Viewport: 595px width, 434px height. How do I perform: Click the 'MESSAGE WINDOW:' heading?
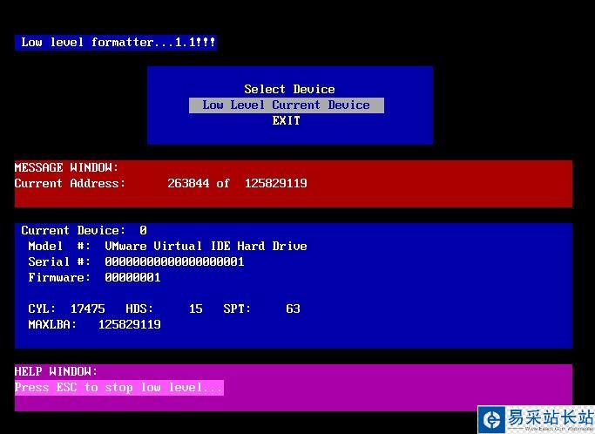coord(66,167)
